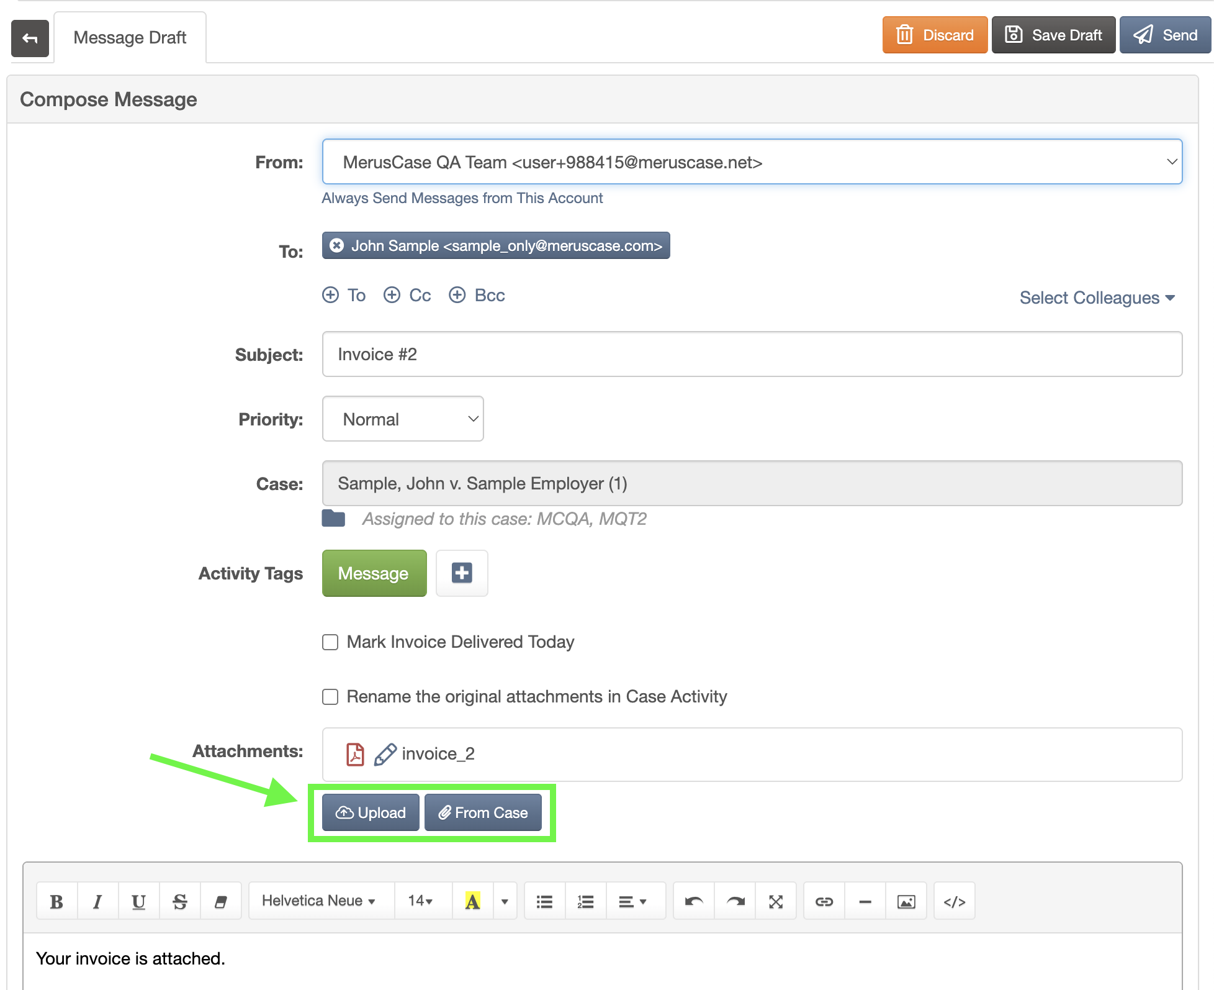1214x990 pixels.
Task: Discard the message draft
Action: (935, 35)
